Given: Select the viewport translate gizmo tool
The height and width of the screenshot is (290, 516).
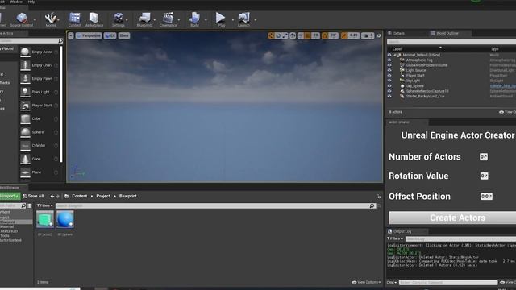Looking at the screenshot, I should coord(272,35).
